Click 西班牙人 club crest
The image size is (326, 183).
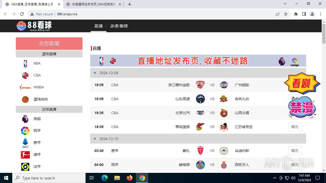click(x=224, y=165)
